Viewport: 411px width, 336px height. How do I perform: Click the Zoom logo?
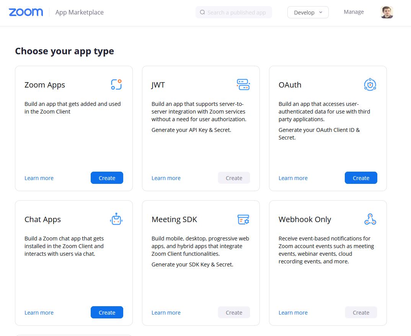pos(26,12)
